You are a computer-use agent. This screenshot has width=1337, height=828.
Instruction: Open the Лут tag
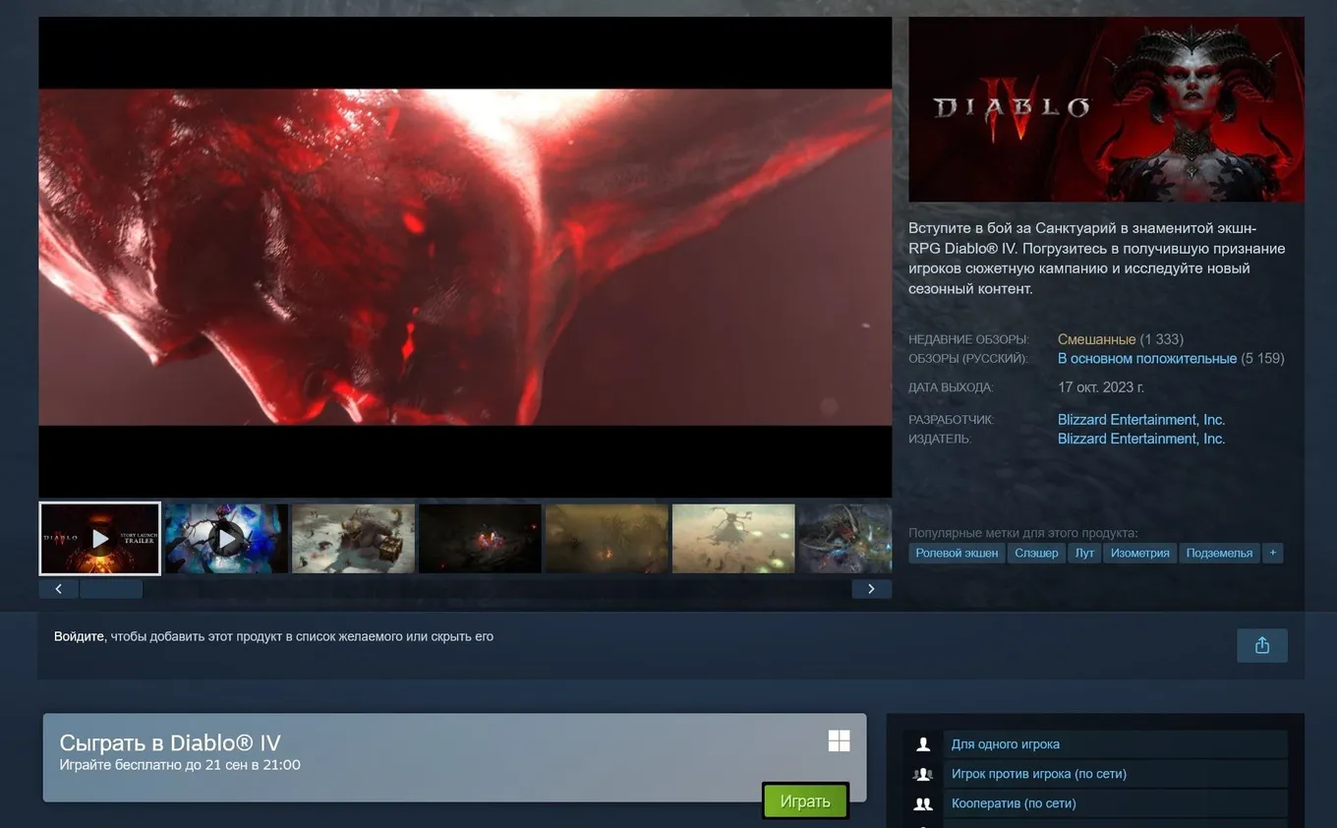click(x=1084, y=553)
